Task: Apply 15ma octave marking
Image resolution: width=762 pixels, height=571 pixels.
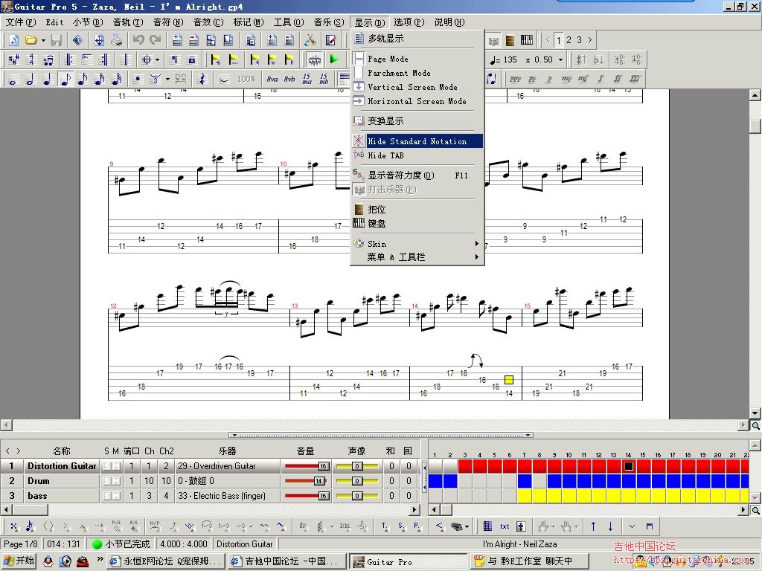Action: 307,79
